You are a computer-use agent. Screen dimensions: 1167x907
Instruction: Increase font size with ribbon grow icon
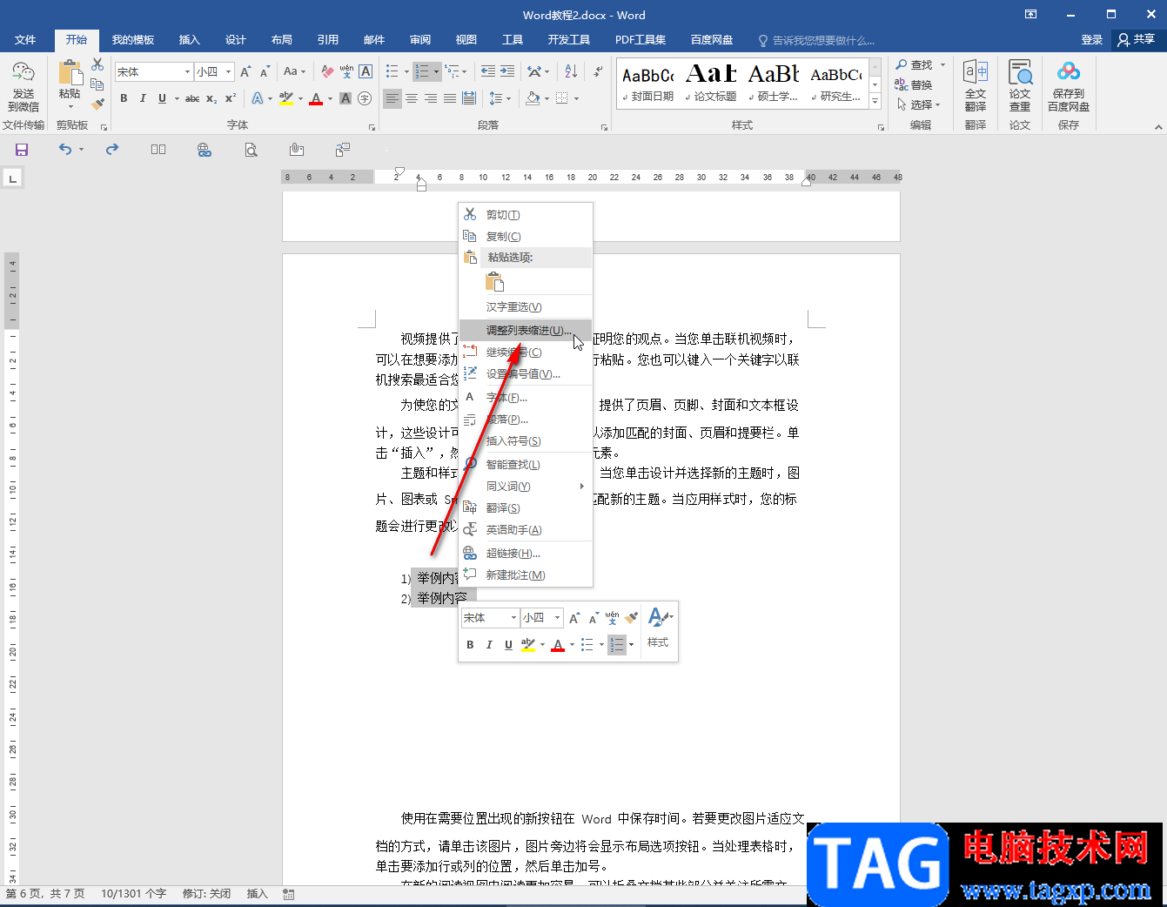pos(245,71)
